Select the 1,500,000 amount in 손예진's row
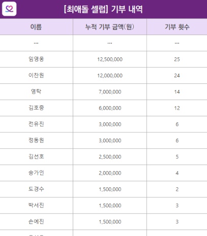This screenshot has height=236, width=207. tap(110, 222)
